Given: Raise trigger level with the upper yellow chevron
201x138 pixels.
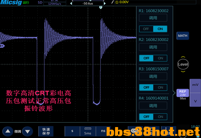Looking at the screenshot, I should tap(183, 57).
